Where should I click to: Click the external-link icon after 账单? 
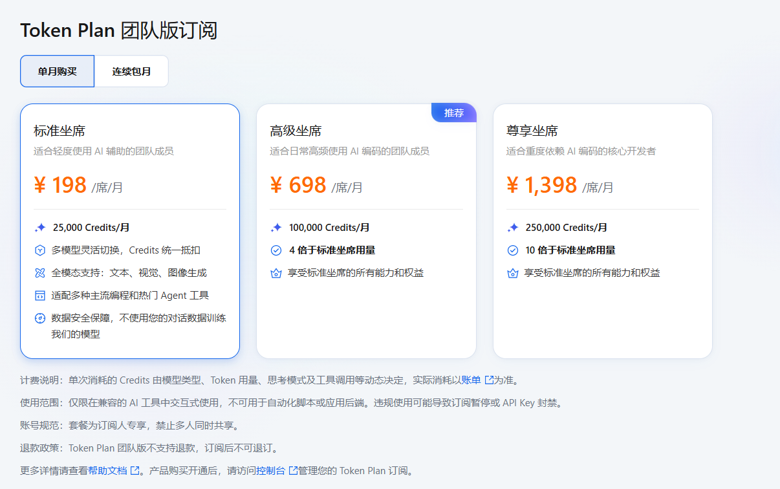(489, 380)
